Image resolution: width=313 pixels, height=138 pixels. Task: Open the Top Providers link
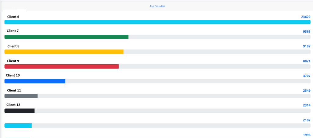(x=157, y=6)
